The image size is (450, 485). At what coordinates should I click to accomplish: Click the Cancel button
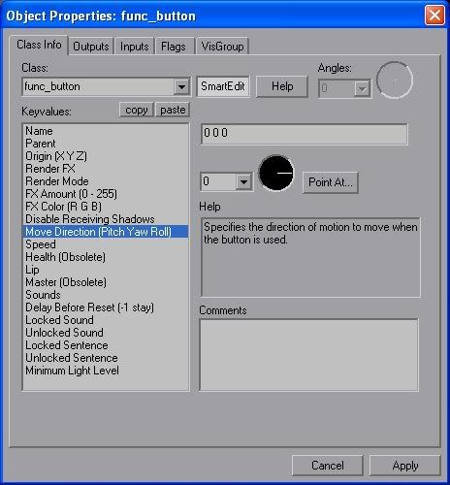click(x=328, y=466)
